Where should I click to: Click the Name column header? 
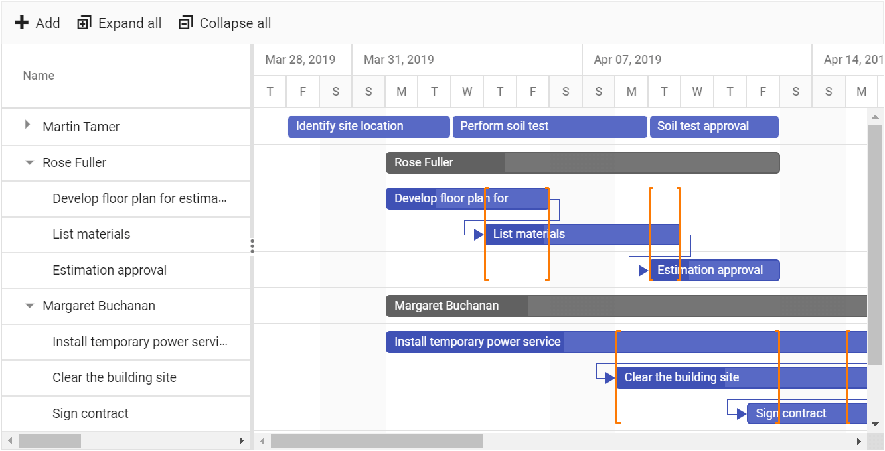click(x=39, y=76)
